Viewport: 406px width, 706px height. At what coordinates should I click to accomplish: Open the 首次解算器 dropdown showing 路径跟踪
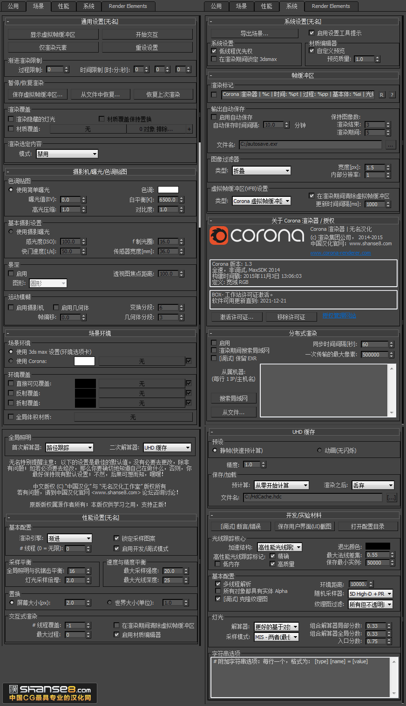[69, 448]
